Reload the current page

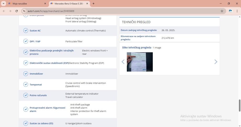(17, 11)
